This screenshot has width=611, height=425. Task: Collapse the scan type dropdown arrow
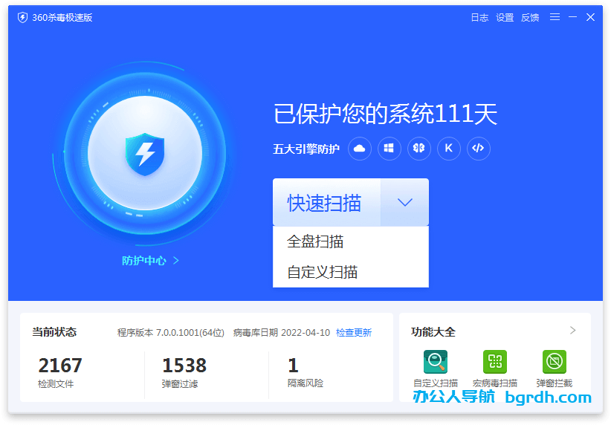tap(405, 203)
